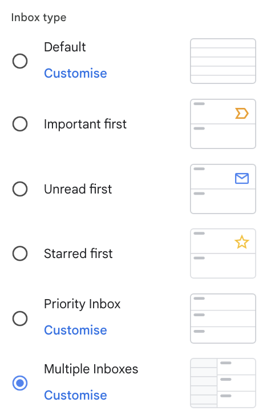Viewport: 267px width, 419px height.
Task: Click the Starred first label text
Action: [78, 253]
